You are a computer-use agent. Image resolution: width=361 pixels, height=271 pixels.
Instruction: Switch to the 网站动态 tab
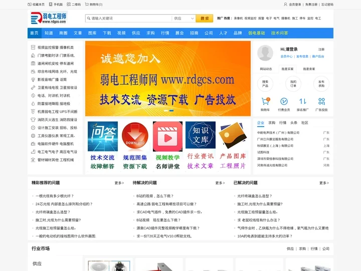tap(266, 69)
